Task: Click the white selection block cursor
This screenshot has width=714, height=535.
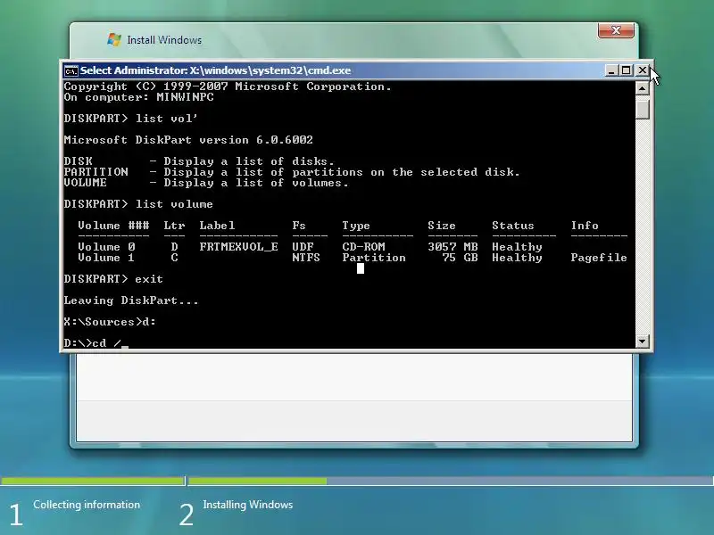Action: [x=361, y=269]
